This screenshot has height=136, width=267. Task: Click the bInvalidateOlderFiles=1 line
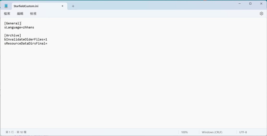[x=26, y=39]
